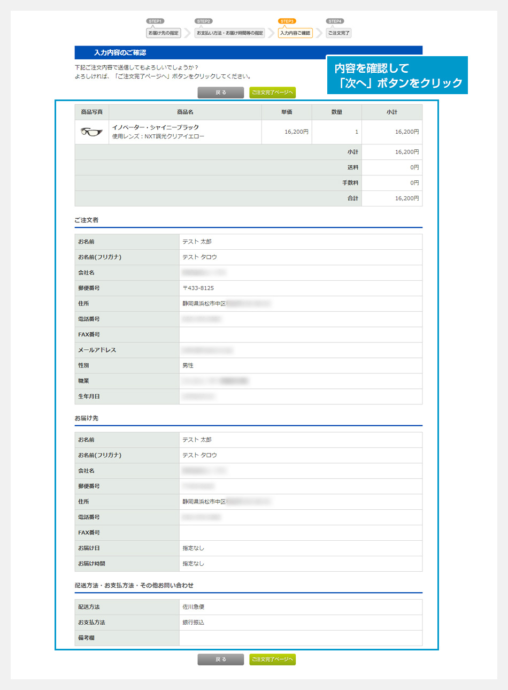Screen dimensions: 508x690
Task: Click the arrow between STEP1 and STEP2
Action: pyautogui.click(x=188, y=33)
